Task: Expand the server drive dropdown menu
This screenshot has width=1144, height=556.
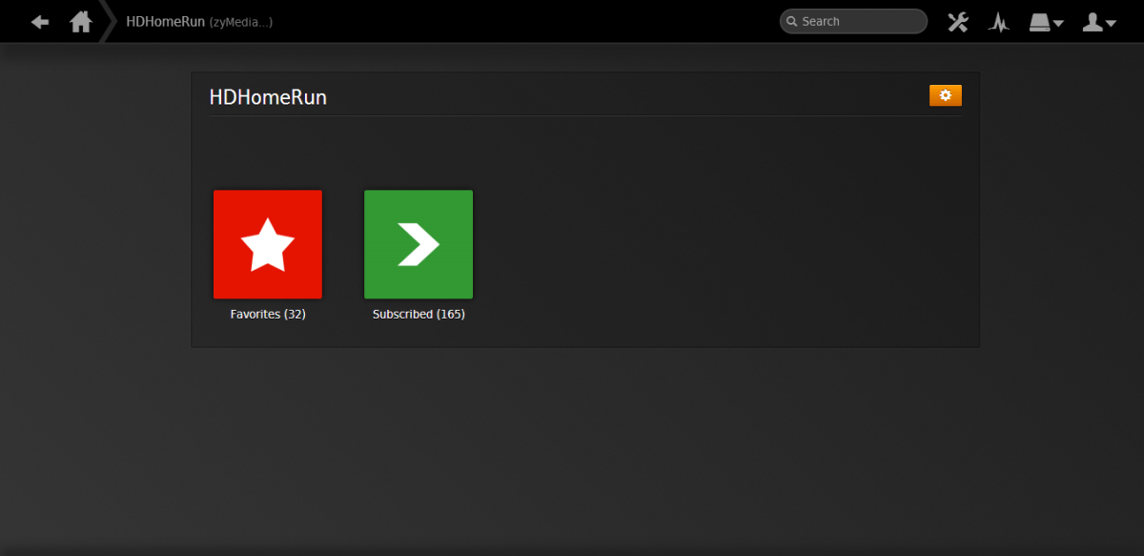Action: coord(1047,22)
